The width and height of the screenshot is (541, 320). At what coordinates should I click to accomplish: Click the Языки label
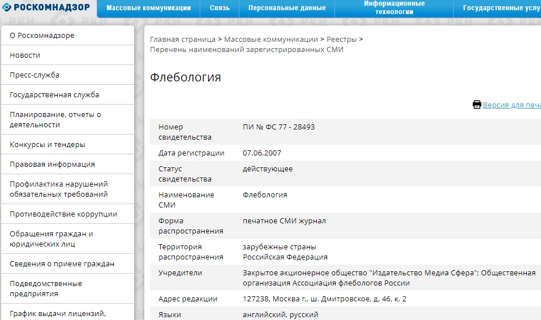click(x=169, y=315)
